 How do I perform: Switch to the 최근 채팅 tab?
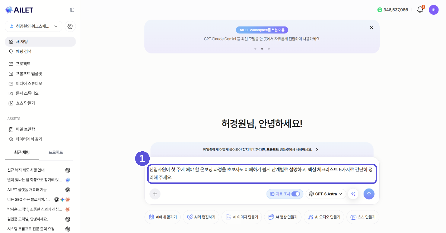pyautogui.click(x=22, y=152)
